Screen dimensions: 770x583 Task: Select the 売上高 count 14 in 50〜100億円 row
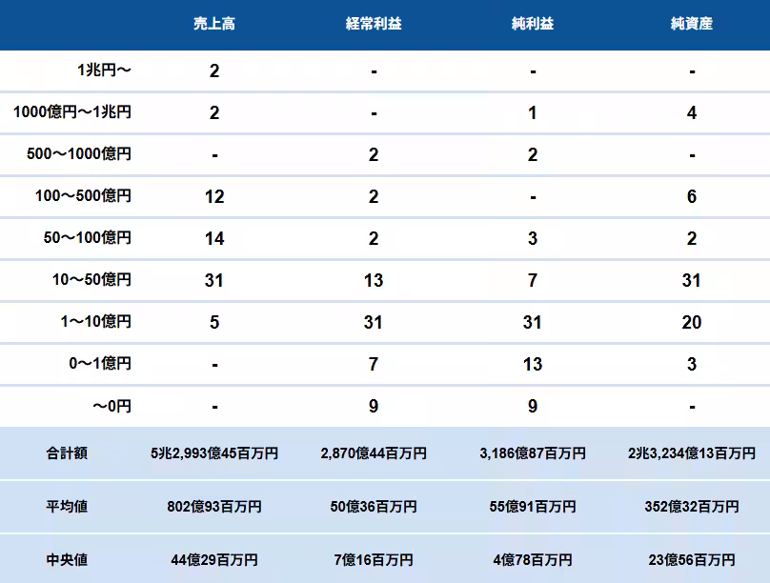point(214,238)
